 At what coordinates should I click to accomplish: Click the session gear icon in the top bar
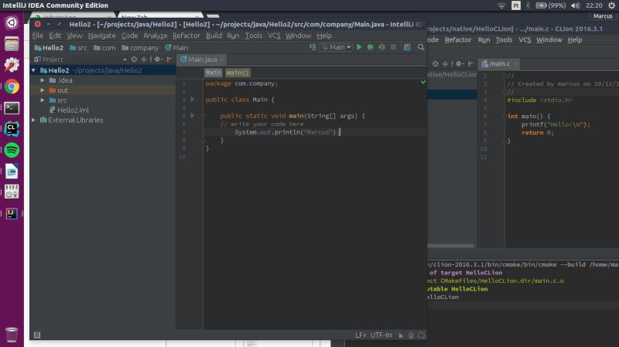tap(612, 5)
